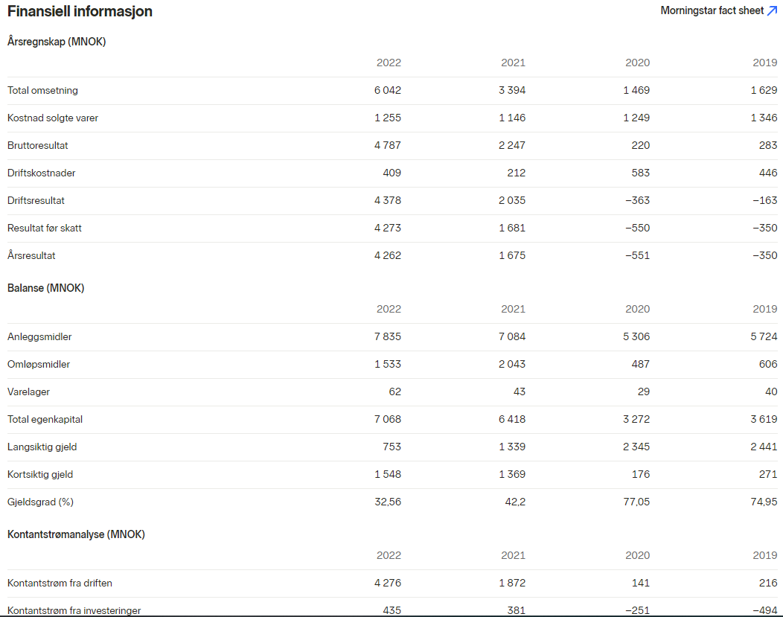
Task: Select Anleggsmidler 2022 value 7 835
Action: coord(388,336)
